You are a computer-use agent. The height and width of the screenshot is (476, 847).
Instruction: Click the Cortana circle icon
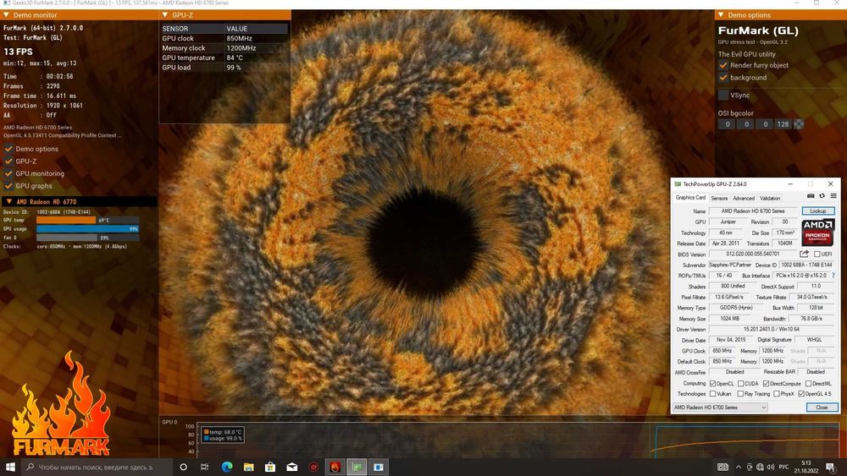[x=183, y=467]
